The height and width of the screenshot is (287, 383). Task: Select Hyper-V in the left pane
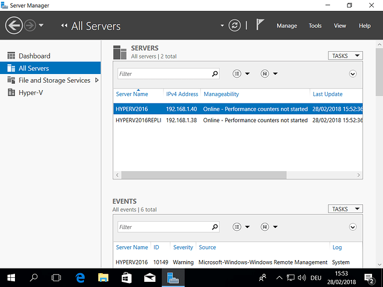(30, 92)
